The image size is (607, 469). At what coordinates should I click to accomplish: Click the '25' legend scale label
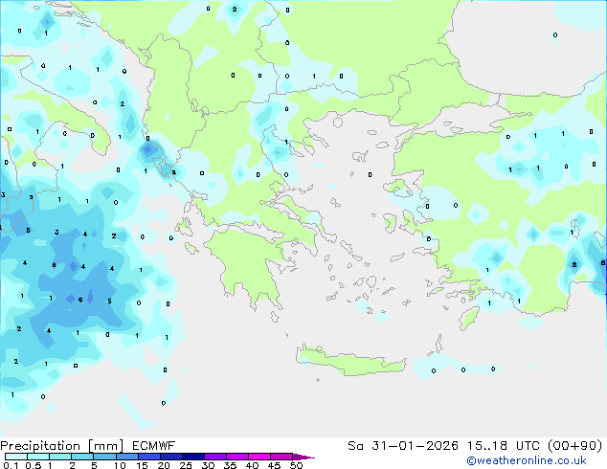point(186,465)
